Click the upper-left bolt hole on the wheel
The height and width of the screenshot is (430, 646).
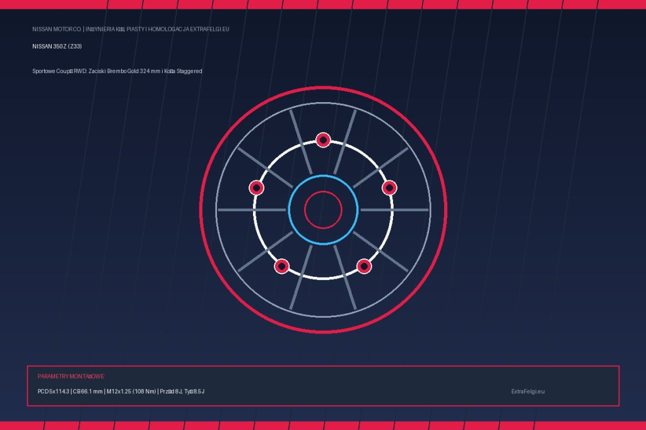point(256,188)
